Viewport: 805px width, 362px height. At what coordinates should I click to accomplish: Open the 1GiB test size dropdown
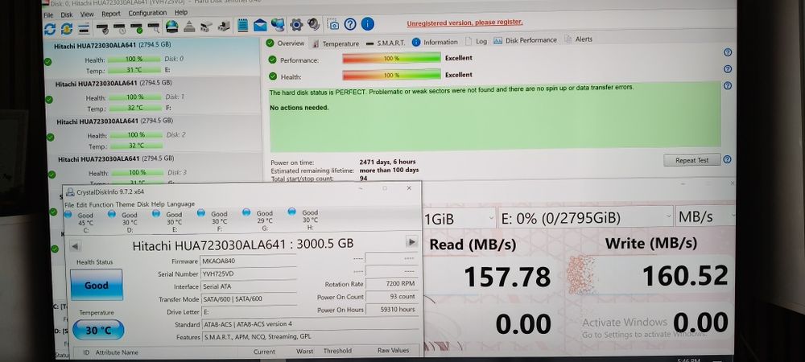tap(460, 219)
